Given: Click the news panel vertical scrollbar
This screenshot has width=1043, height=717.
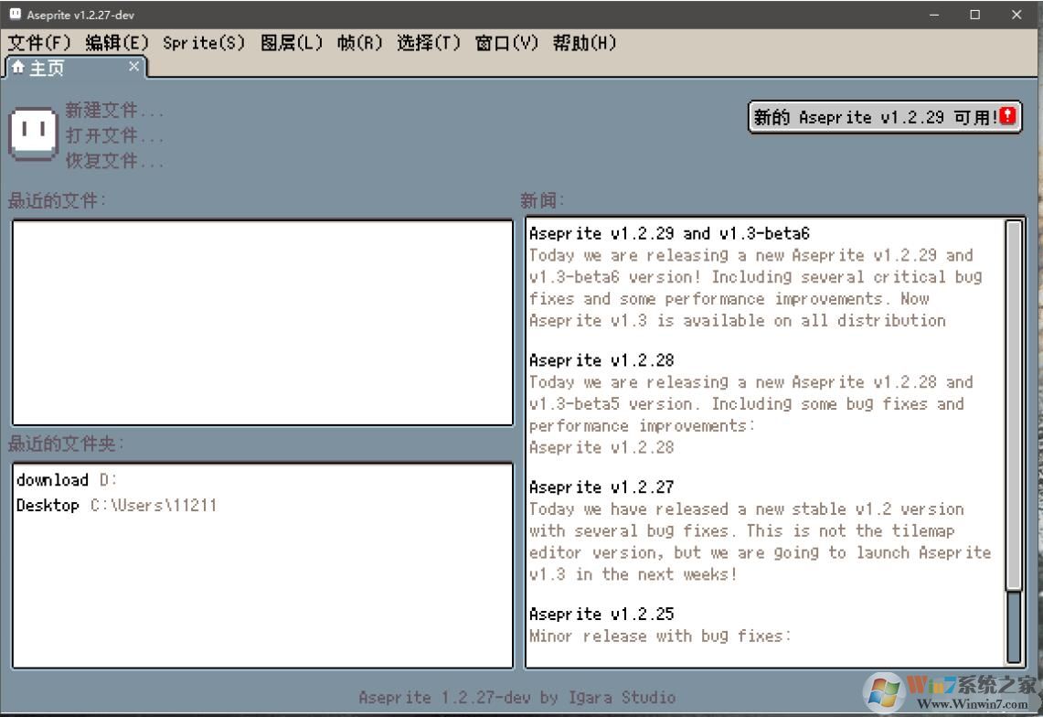Looking at the screenshot, I should [x=1014, y=402].
